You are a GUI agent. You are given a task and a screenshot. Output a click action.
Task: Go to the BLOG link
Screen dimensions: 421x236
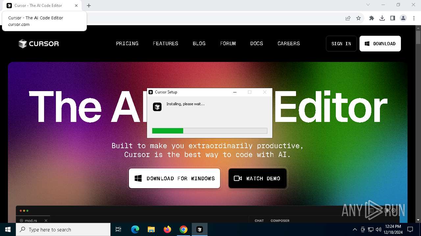tap(199, 43)
